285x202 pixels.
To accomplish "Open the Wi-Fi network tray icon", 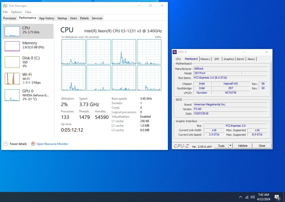I will tap(247, 197).
